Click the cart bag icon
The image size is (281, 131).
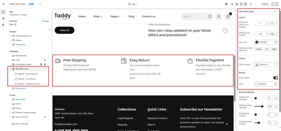(x=228, y=16)
